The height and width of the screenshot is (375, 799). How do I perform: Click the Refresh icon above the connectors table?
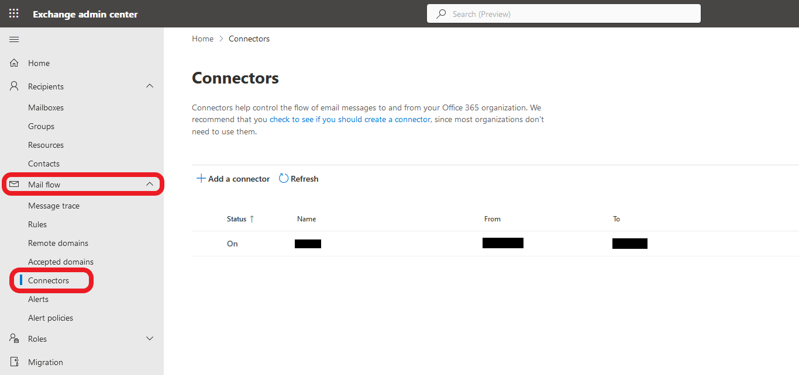[284, 178]
